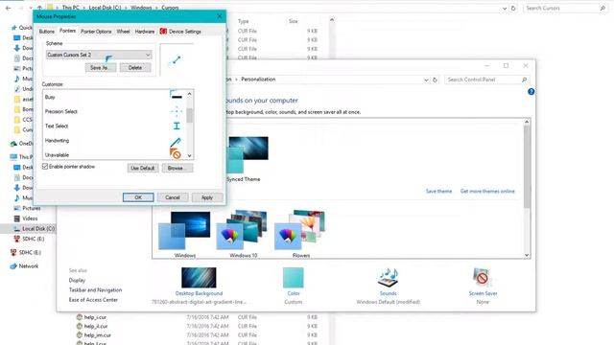614x345 pixels.
Task: Open the Device Settings tab
Action: pyautogui.click(x=180, y=32)
